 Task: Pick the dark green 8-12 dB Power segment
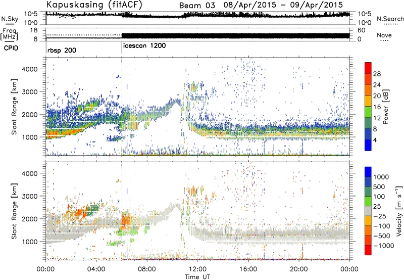point(368,123)
